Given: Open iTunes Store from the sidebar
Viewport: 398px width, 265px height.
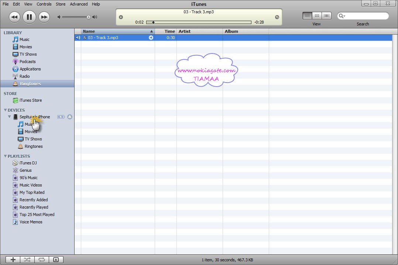Looking at the screenshot, I should (x=30, y=100).
